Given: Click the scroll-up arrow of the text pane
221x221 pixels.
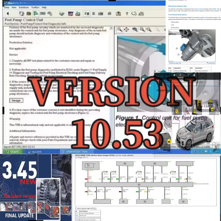Looking at the screenshot, I should click(x=111, y=28).
